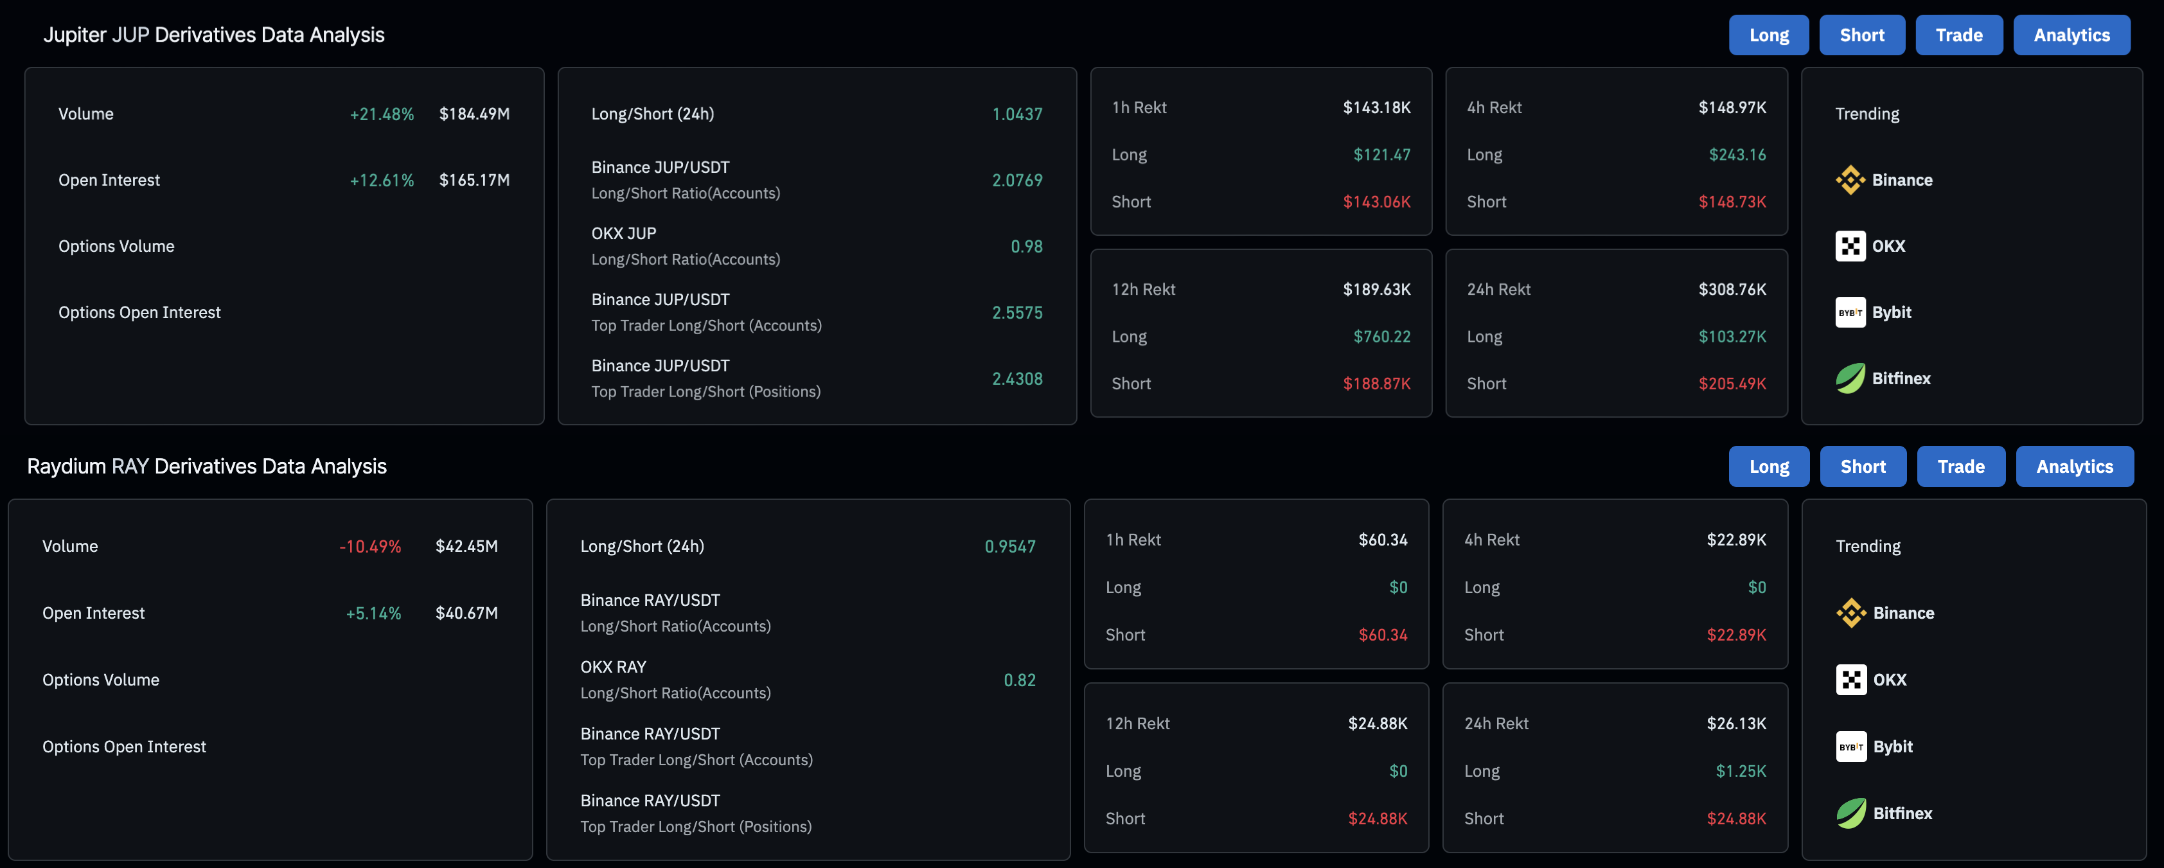Click the Binance logo in Jupiter Trending
2164x868 pixels.
(x=1850, y=180)
